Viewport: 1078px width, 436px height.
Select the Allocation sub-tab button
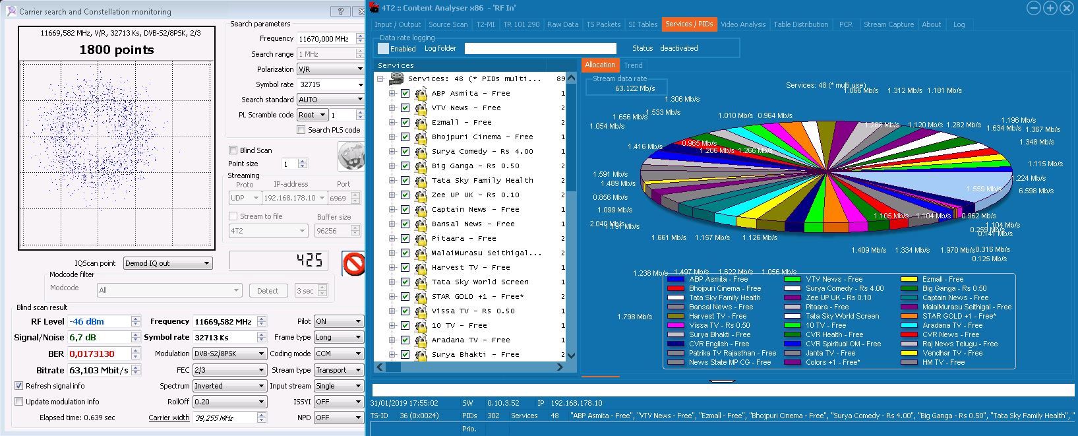pos(600,65)
